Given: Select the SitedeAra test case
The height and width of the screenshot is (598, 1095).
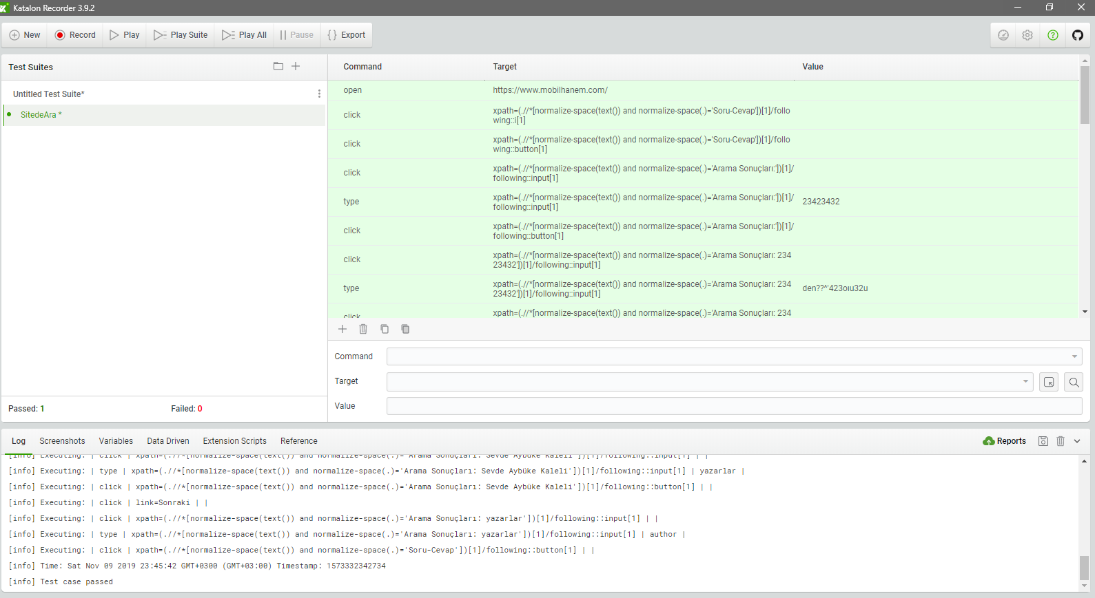Looking at the screenshot, I should (x=164, y=115).
